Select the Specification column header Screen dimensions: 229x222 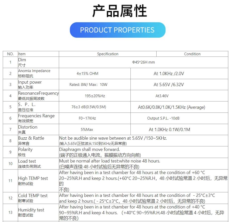(x=108, y=54)
